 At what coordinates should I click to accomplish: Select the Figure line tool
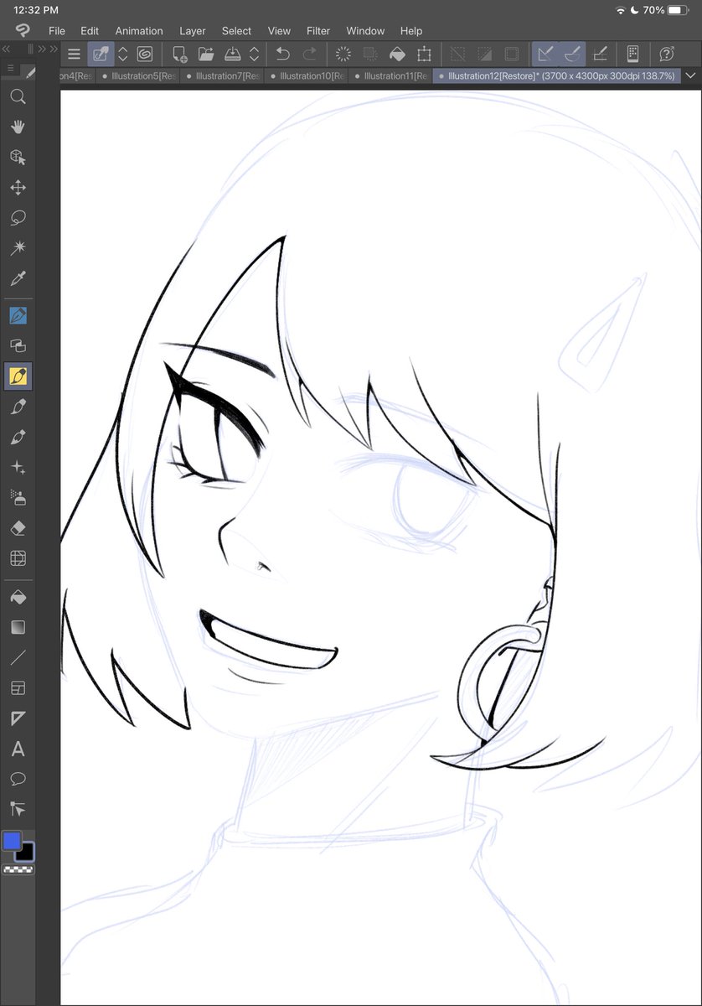point(18,657)
